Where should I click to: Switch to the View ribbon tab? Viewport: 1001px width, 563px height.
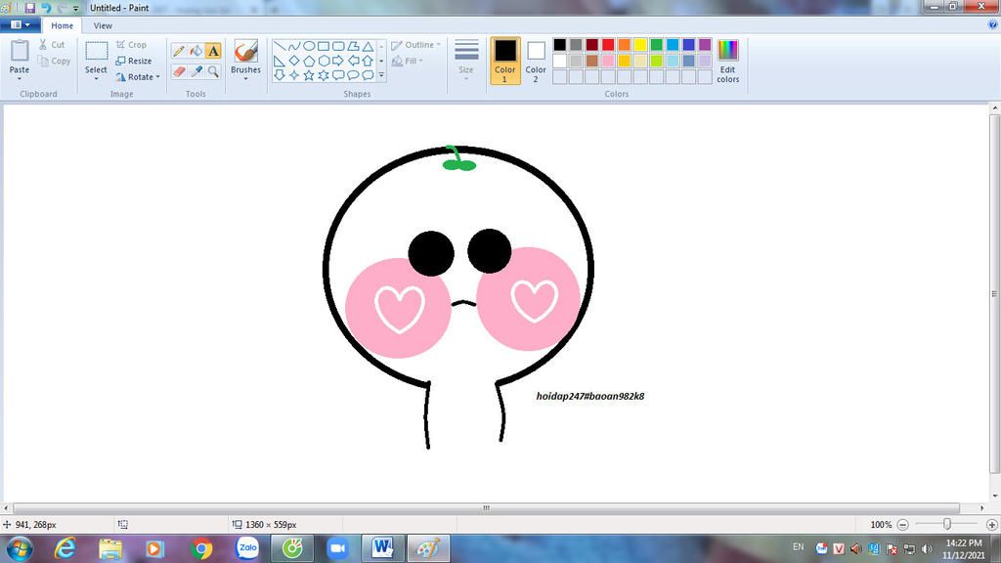tap(103, 25)
